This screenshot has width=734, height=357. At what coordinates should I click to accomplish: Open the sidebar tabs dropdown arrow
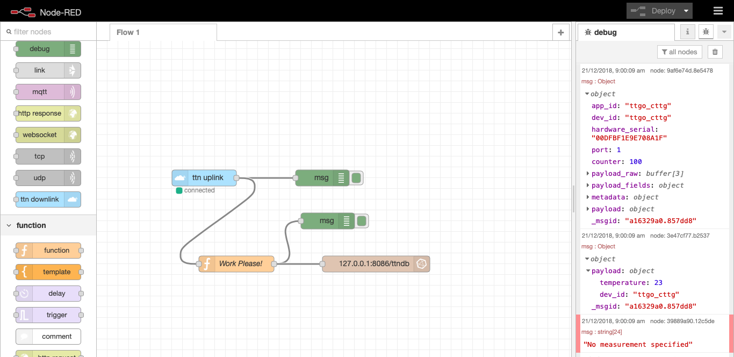724,32
